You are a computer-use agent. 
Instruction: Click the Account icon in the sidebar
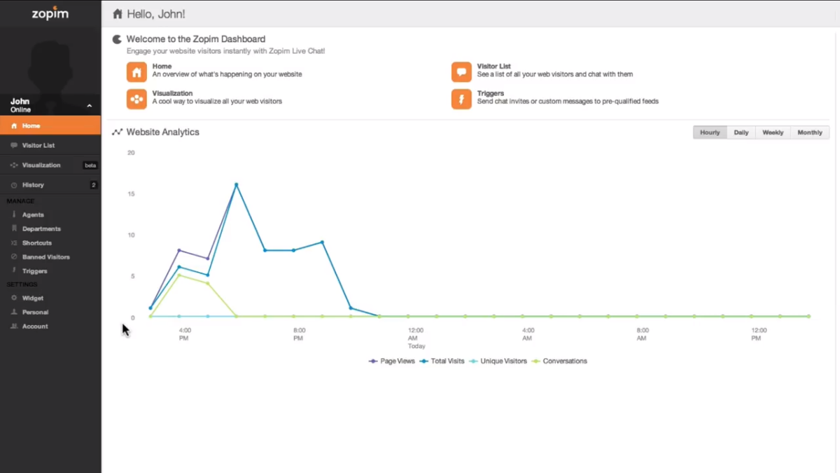pyautogui.click(x=14, y=327)
